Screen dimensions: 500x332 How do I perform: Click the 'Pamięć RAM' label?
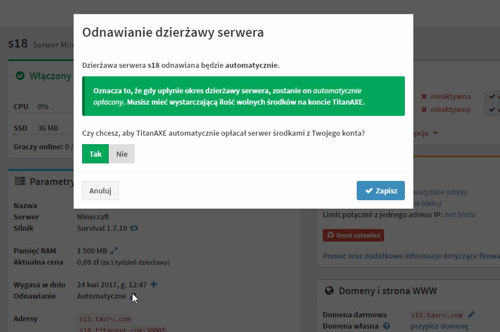point(35,251)
